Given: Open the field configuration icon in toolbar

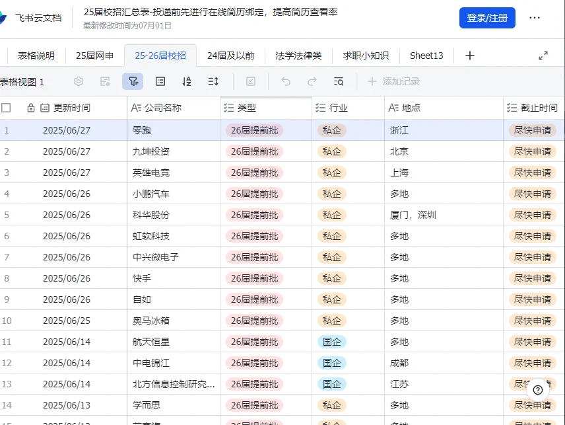Looking at the screenshot, I should coord(105,81).
